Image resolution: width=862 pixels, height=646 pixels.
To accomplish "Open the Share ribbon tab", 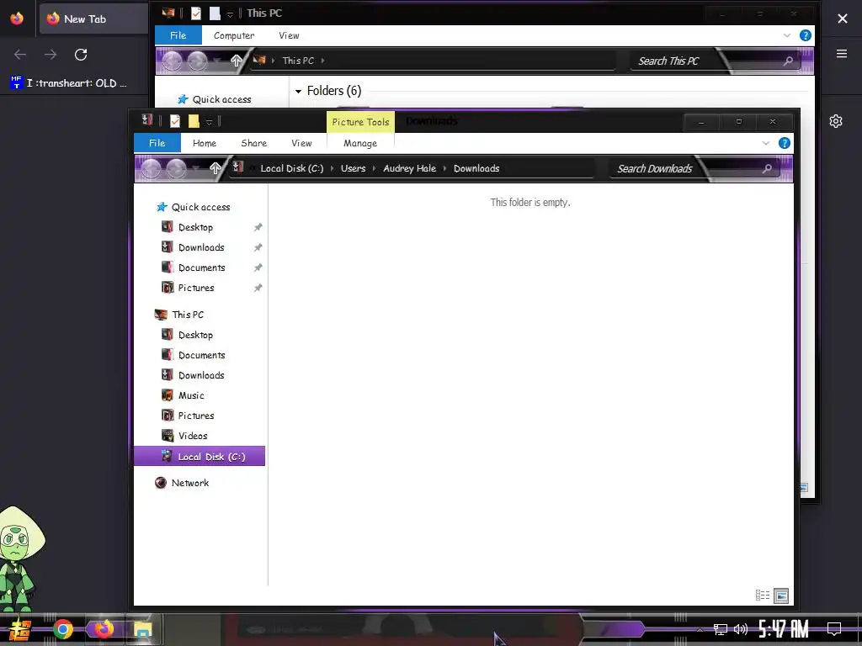I will tap(254, 143).
